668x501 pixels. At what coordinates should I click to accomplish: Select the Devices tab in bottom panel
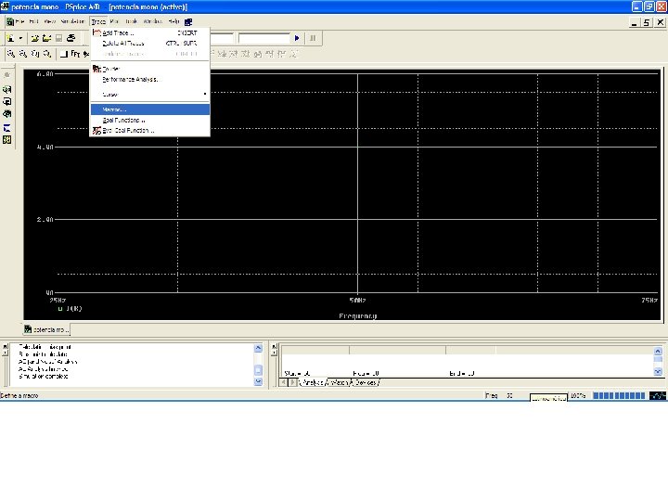coord(365,382)
